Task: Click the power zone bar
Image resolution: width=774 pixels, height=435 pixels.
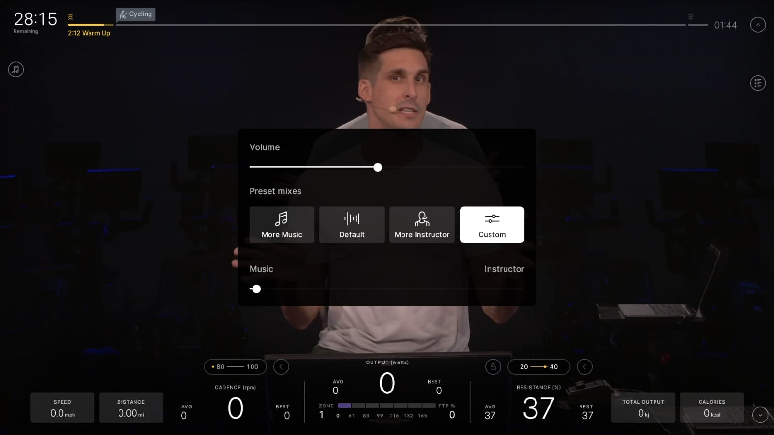Action: (387, 406)
